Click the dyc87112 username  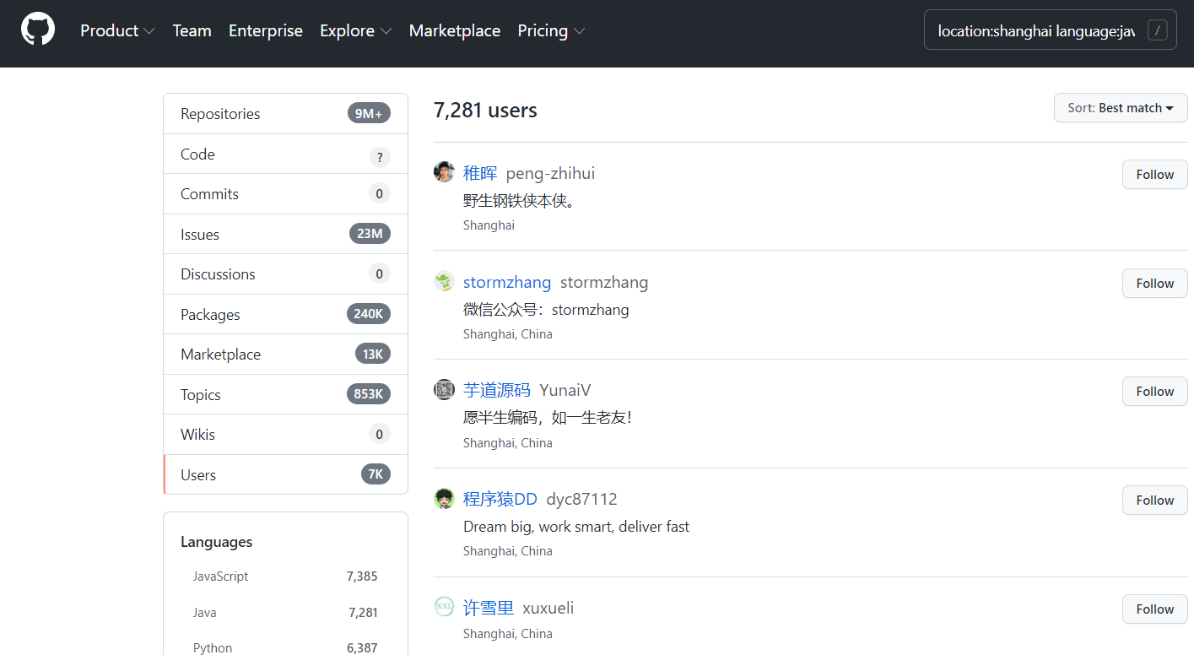pyautogui.click(x=582, y=499)
